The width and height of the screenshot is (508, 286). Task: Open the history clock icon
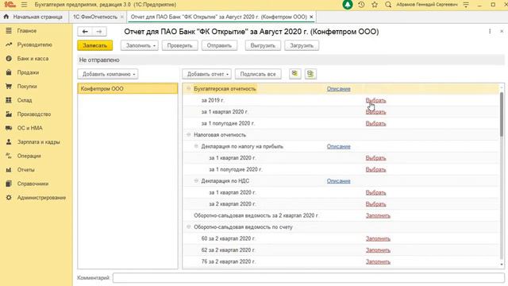(x=362, y=5)
